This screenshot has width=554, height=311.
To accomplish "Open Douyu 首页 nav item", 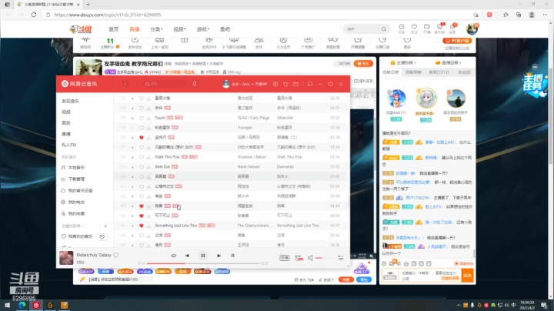I will tap(113, 29).
